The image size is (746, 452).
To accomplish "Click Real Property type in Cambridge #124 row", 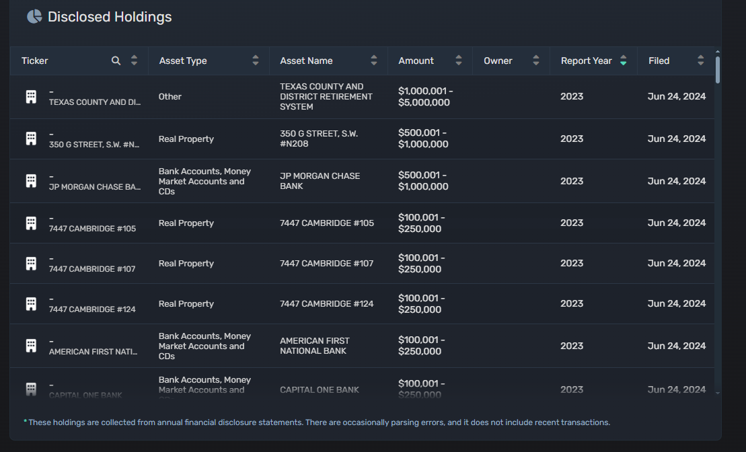I will 186,303.
